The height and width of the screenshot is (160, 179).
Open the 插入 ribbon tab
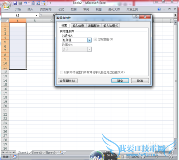[x=30, y=9]
